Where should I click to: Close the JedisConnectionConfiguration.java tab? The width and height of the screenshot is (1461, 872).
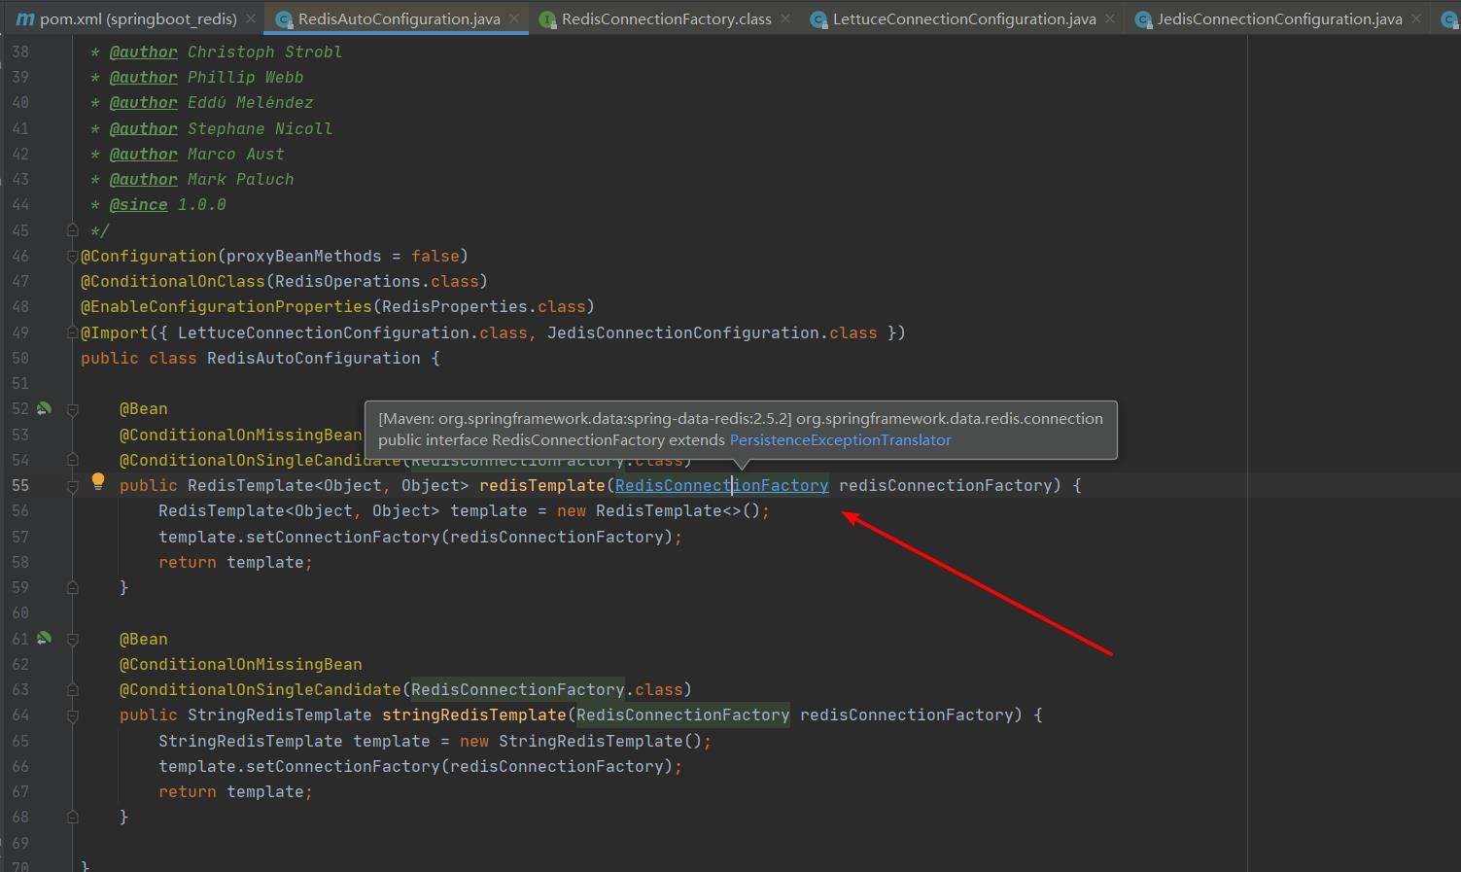1416,18
